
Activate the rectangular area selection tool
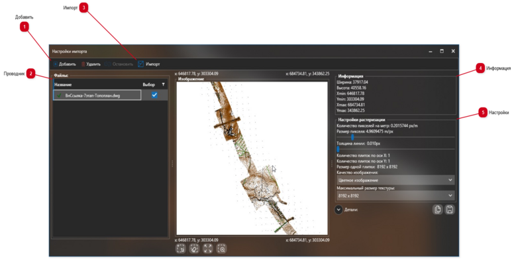coord(181,249)
